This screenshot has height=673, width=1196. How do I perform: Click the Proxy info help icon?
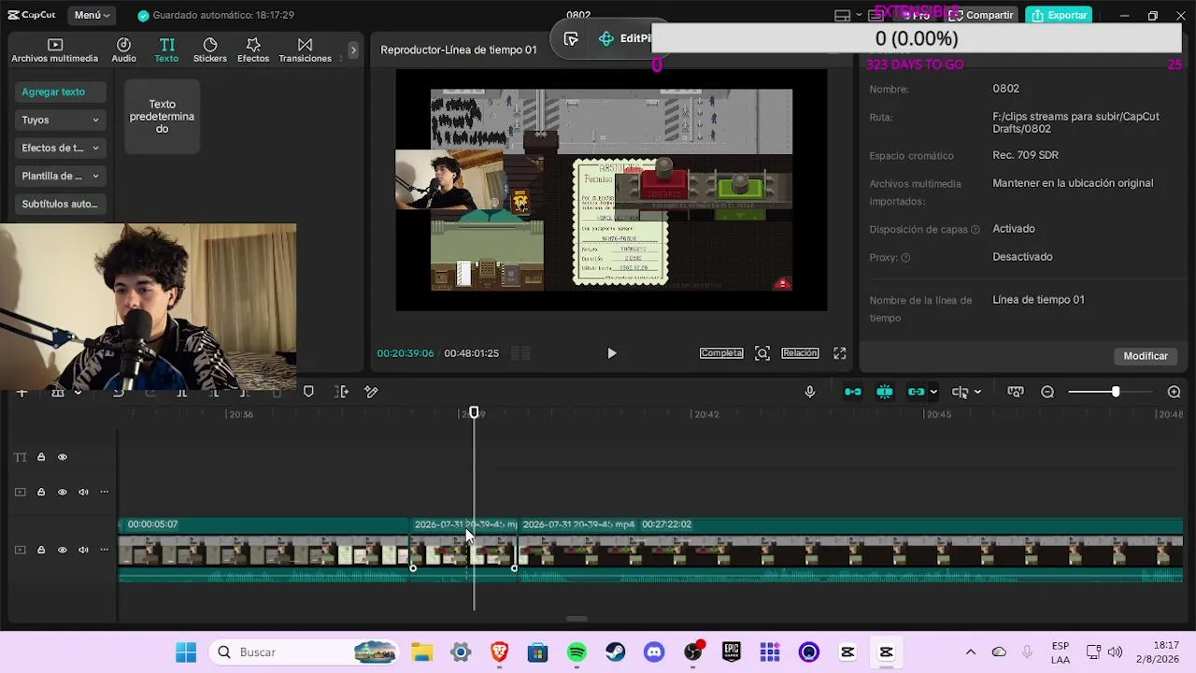coord(905,258)
